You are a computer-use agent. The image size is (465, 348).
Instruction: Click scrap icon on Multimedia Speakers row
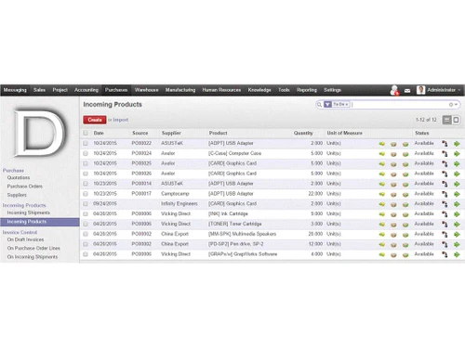click(x=445, y=234)
